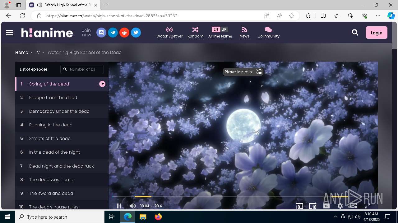The image size is (398, 223).
Task: Add this page to favorites
Action: coord(292,16)
